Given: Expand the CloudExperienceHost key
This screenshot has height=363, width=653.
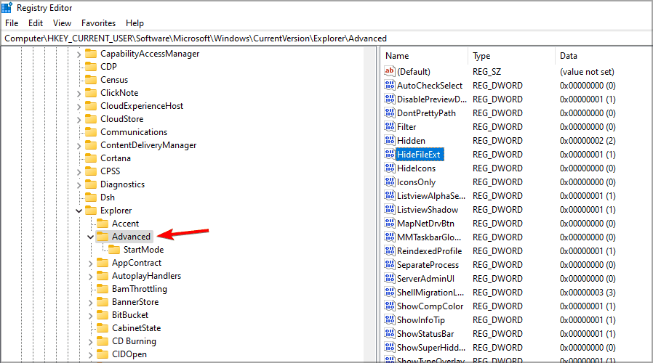Looking at the screenshot, I should (x=79, y=107).
